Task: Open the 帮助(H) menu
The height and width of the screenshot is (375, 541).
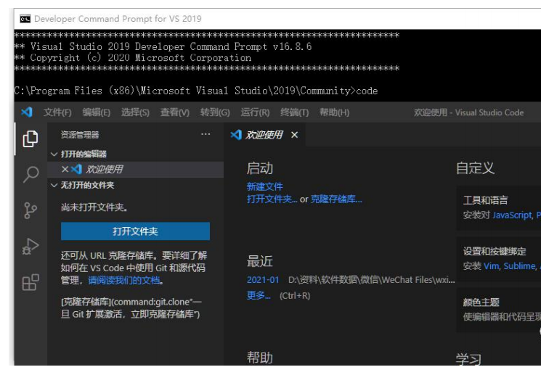Action: tap(334, 112)
